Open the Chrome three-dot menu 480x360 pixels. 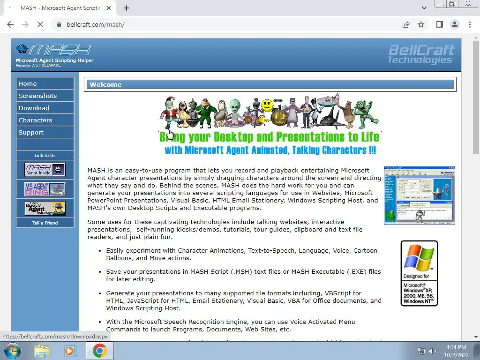tap(470, 24)
